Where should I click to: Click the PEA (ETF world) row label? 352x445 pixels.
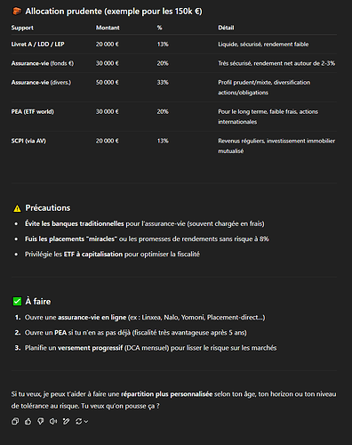click(33, 111)
